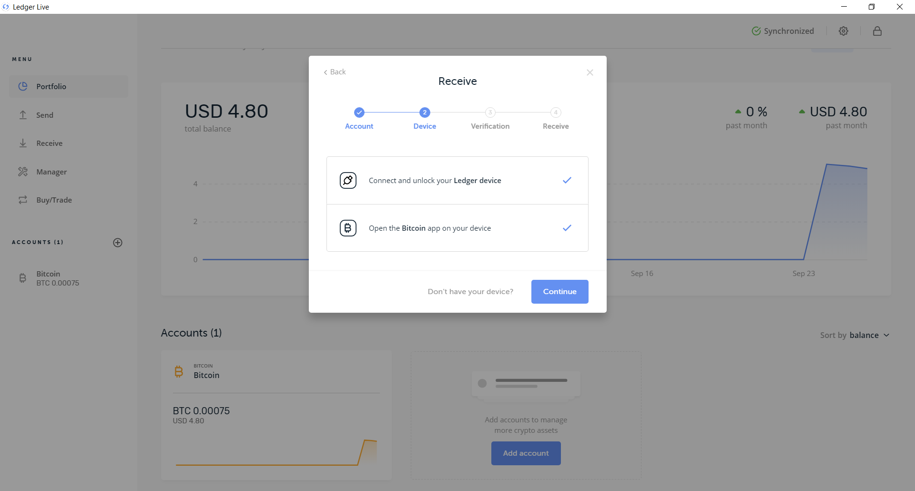Click orange Bitcoin icon on account card
The width and height of the screenshot is (915, 491).
pyautogui.click(x=179, y=371)
